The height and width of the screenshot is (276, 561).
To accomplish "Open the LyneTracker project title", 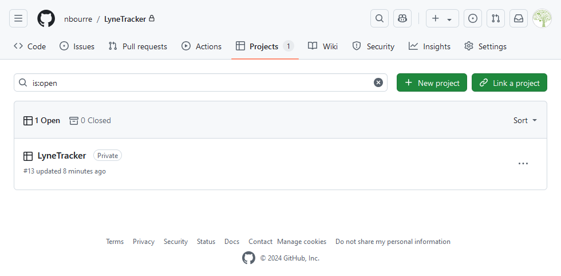I will [62, 156].
